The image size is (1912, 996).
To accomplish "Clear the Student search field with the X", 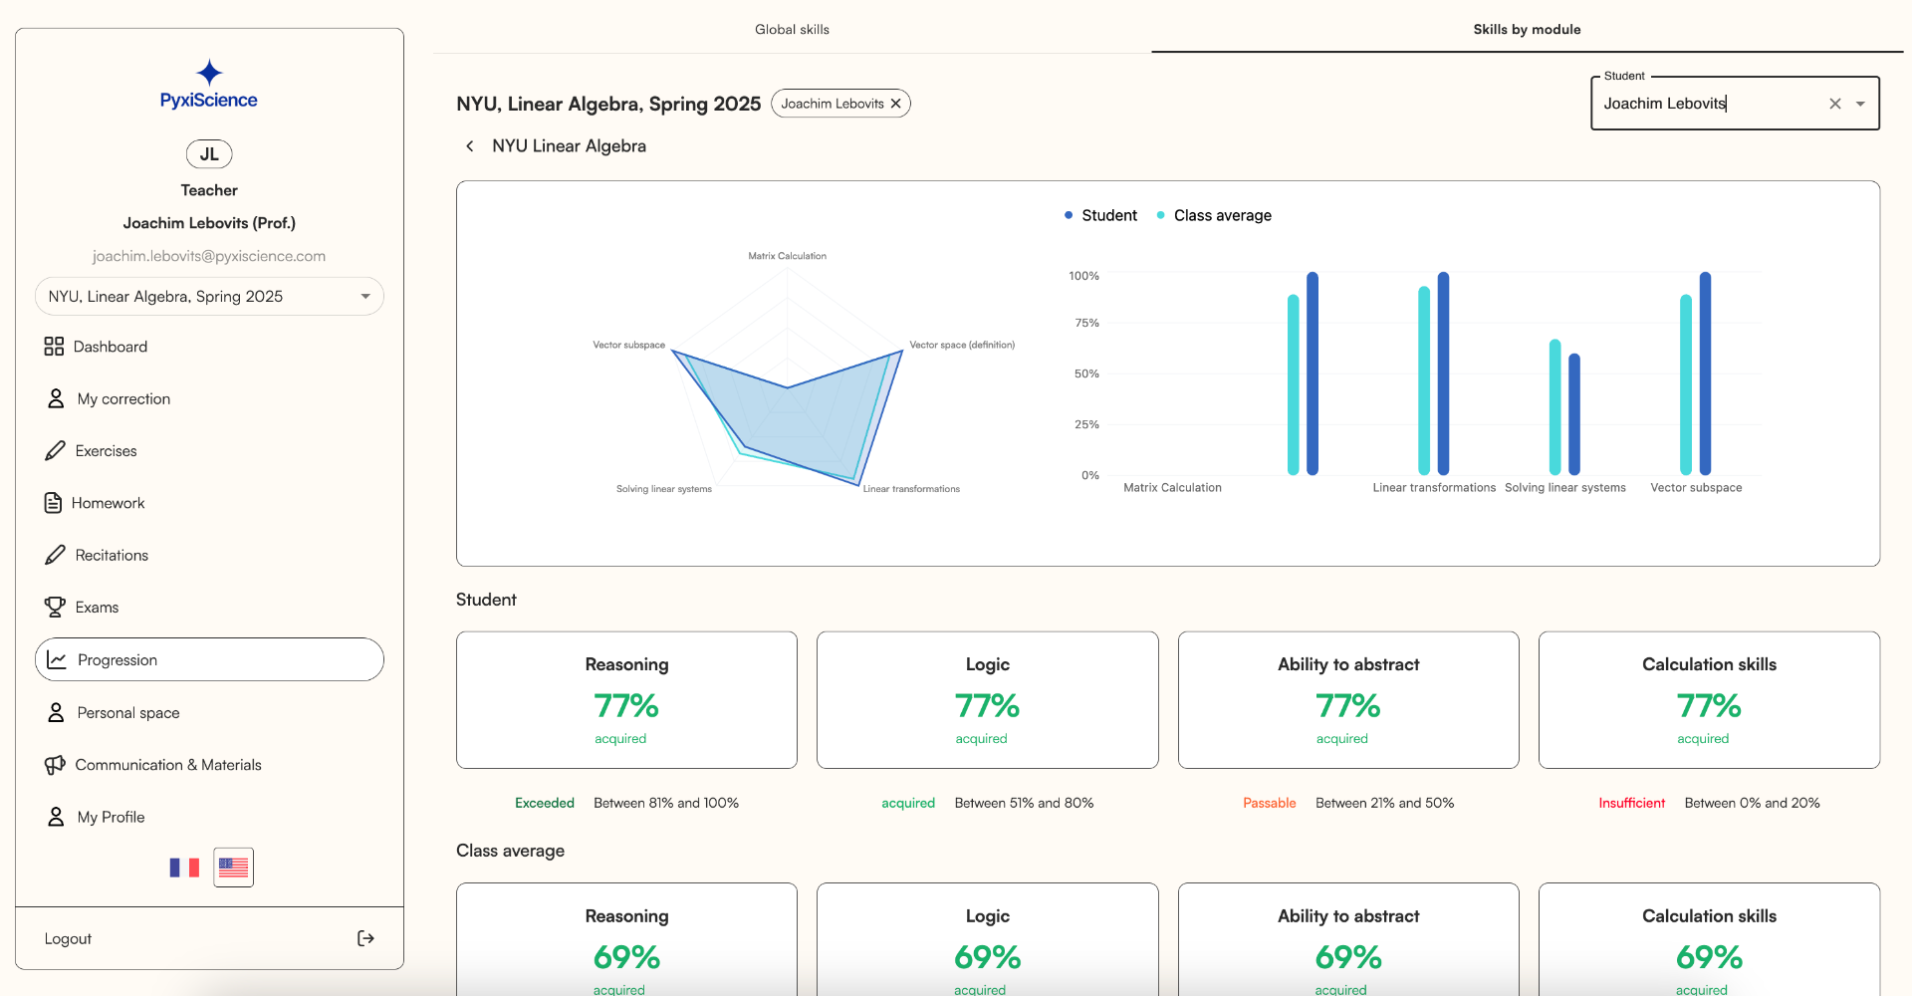I will point(1835,103).
